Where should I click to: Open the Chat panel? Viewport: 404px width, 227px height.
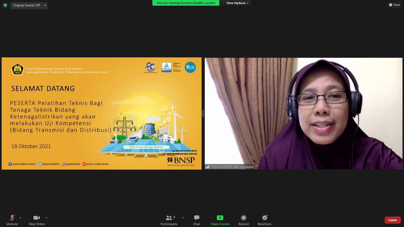tap(197, 220)
